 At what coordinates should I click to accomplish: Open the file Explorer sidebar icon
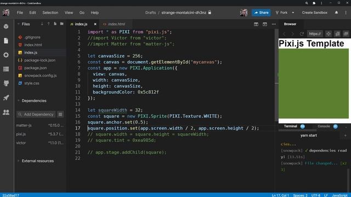pyautogui.click(x=6, y=40)
